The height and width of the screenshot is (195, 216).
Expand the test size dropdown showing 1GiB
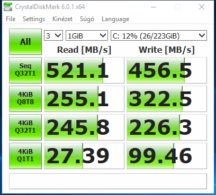[x=87, y=35]
